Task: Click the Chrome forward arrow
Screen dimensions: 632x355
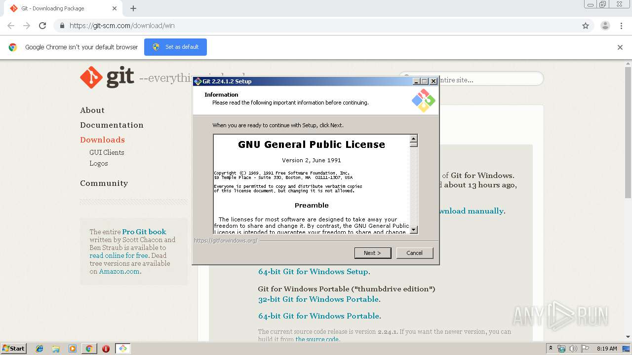Action: pyautogui.click(x=27, y=26)
